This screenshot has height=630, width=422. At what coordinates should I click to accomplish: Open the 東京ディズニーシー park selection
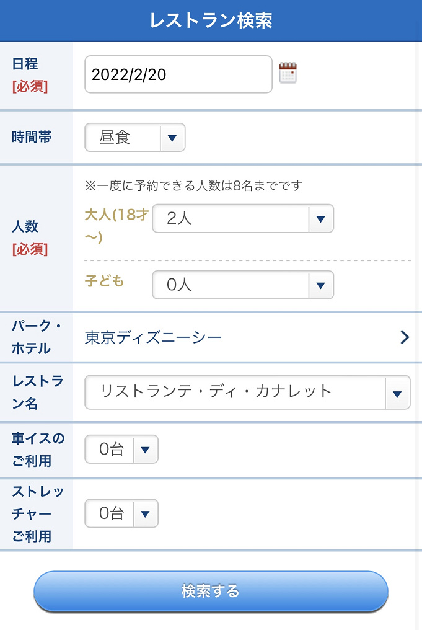click(x=154, y=337)
